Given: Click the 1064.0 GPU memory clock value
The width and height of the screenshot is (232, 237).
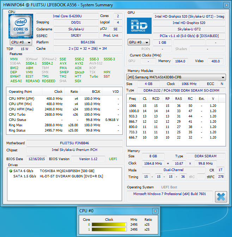Looking at the screenshot, I should pyautogui.click(x=180, y=61).
